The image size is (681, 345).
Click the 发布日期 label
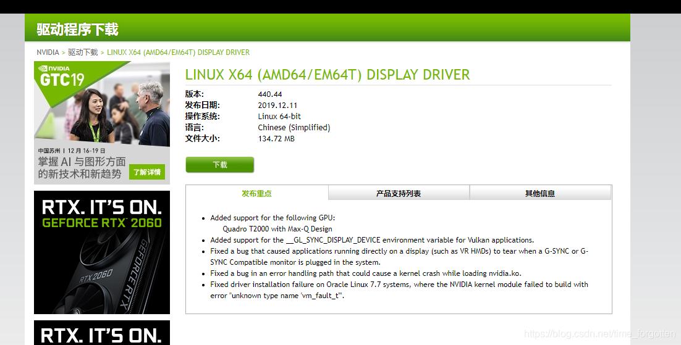tap(203, 105)
